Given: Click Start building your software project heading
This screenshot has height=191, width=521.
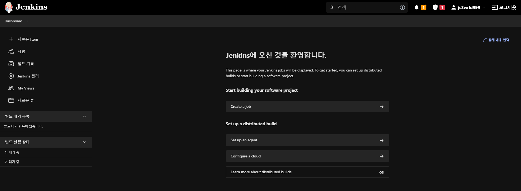Looking at the screenshot, I should [261, 90].
